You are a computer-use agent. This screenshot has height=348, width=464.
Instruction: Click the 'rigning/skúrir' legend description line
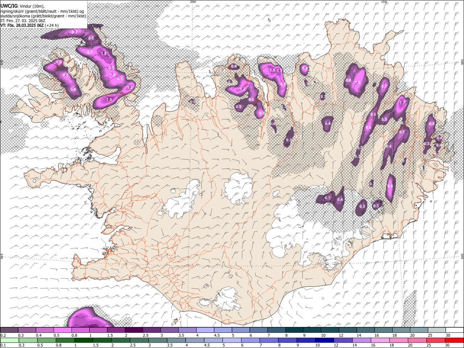coord(43,11)
